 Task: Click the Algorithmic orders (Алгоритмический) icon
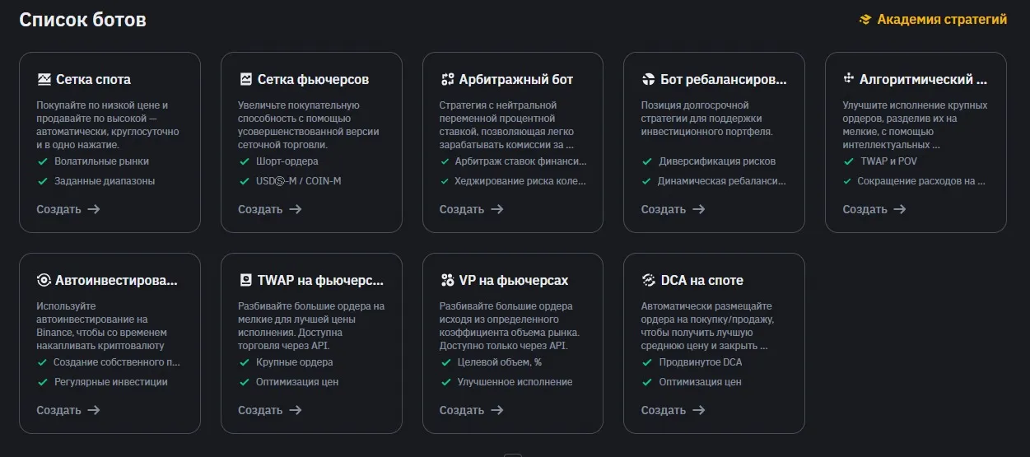[849, 79]
